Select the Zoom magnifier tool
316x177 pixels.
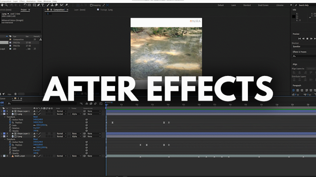[6, 5]
